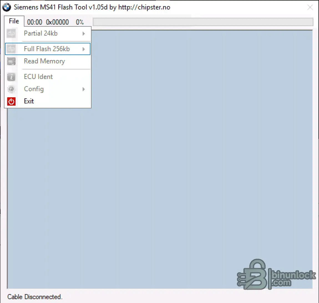Click the Config gear icon
This screenshot has height=303, width=319.
point(11,89)
